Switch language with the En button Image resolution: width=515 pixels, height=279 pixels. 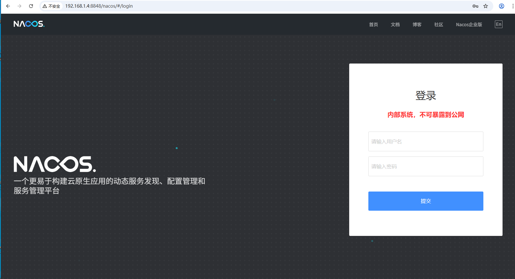click(x=499, y=24)
